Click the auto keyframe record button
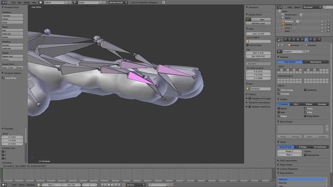The height and width of the screenshot is (187, 333). [123, 185]
